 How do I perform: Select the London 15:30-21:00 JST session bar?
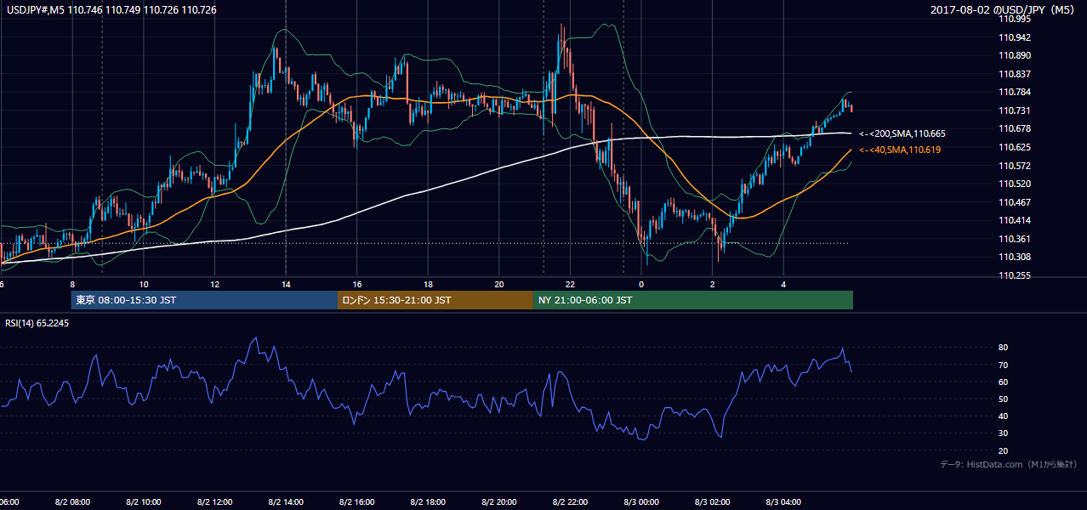[435, 300]
